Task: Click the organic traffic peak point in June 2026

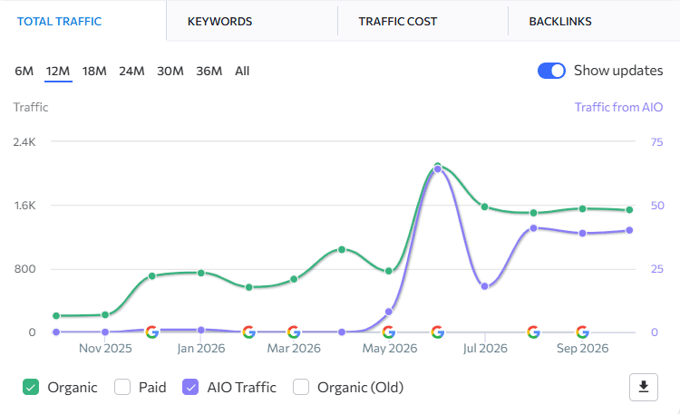Action: [x=438, y=166]
